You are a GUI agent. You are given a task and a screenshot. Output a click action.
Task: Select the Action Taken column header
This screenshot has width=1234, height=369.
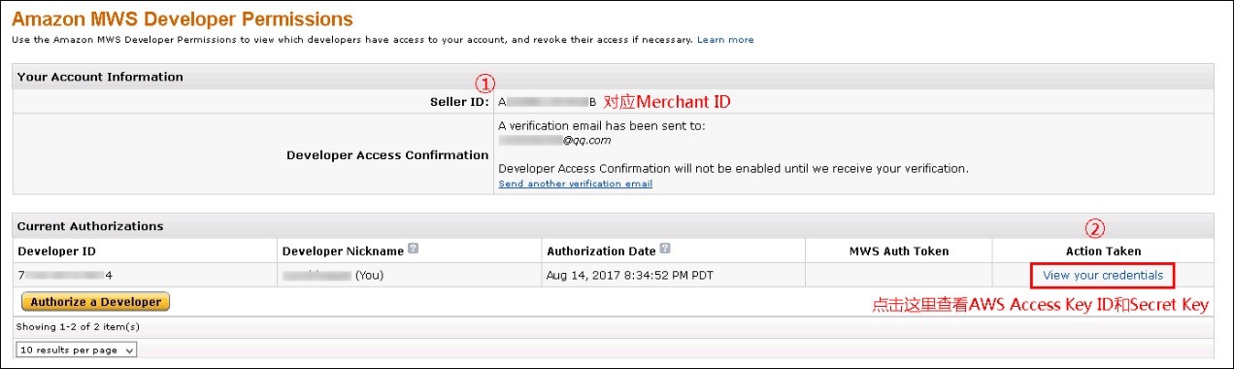1103,252
